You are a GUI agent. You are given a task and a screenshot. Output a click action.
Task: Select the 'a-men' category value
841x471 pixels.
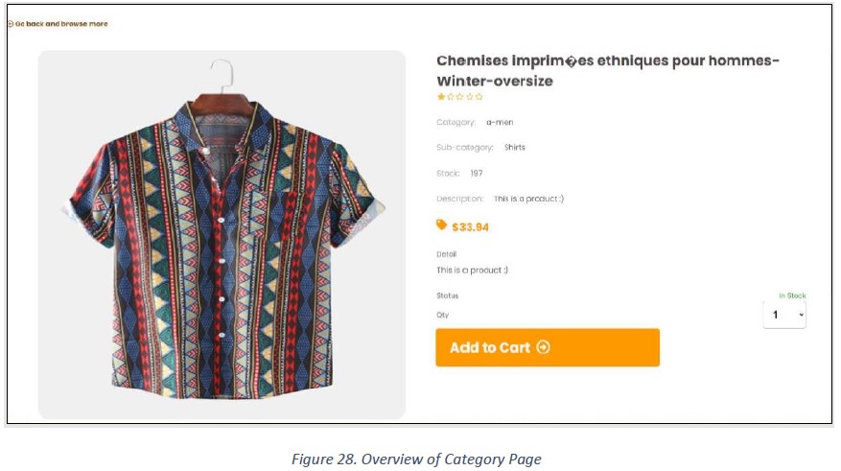(x=500, y=123)
